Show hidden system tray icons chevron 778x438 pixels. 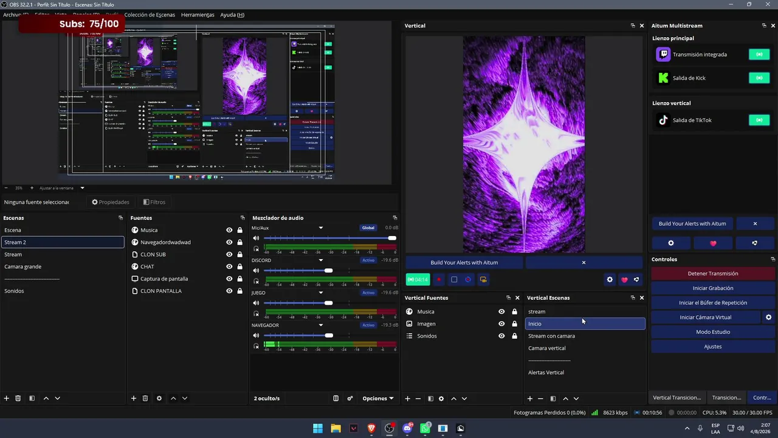click(x=687, y=428)
